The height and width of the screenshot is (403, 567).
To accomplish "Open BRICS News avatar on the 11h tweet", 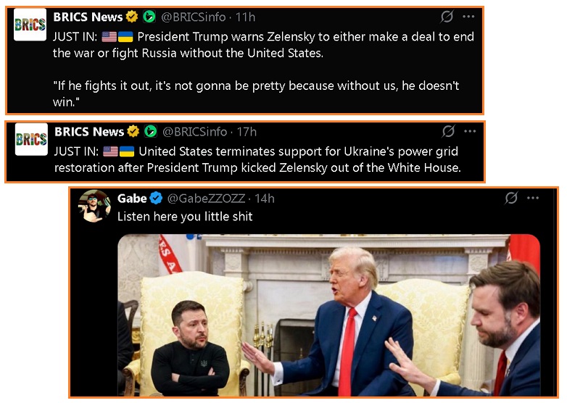I will coord(30,25).
